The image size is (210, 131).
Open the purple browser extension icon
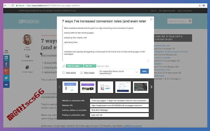(204, 6)
